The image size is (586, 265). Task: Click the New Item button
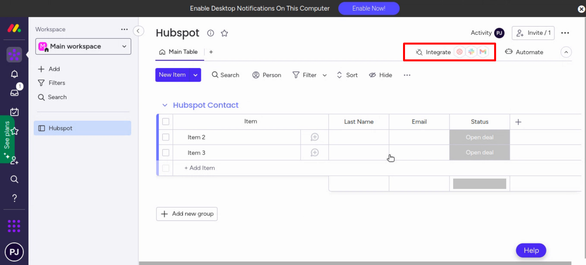[172, 75]
